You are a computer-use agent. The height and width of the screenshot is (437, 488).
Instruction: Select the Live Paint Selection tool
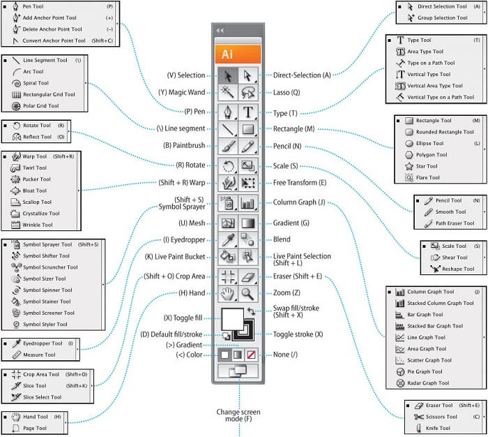(248, 256)
